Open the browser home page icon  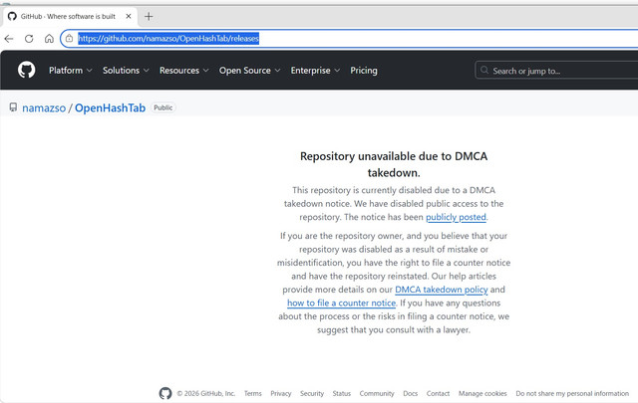tap(49, 39)
